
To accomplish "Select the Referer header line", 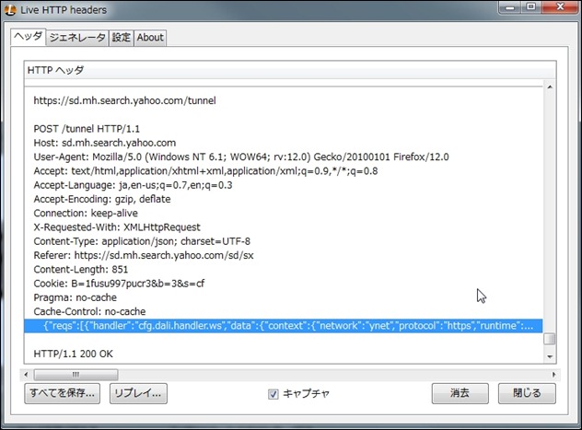I will click(144, 255).
